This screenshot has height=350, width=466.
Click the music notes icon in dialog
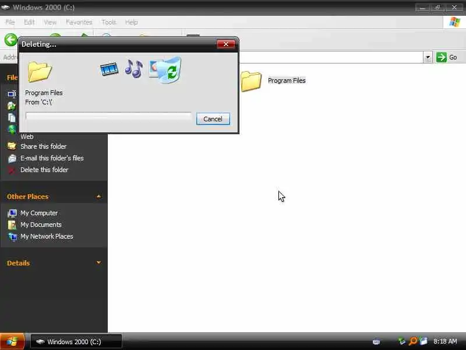click(134, 69)
